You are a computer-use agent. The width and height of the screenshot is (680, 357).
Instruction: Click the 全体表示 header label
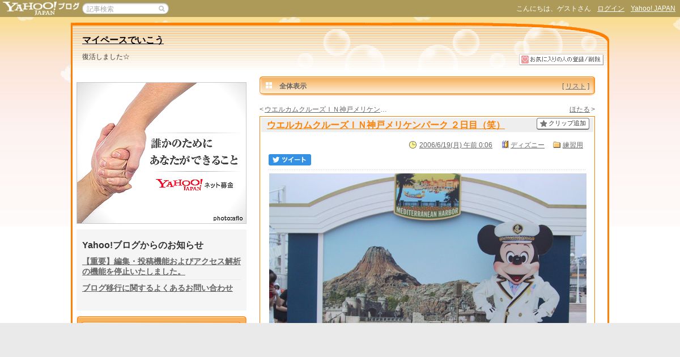point(293,86)
